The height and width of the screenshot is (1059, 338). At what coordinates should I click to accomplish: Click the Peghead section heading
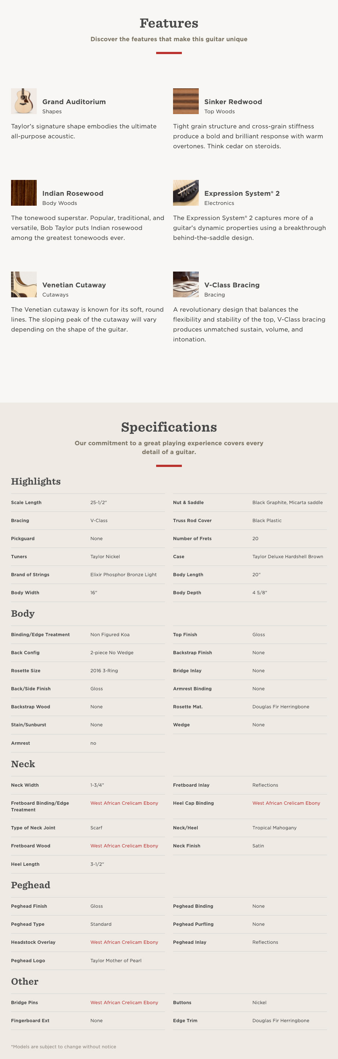click(x=30, y=885)
